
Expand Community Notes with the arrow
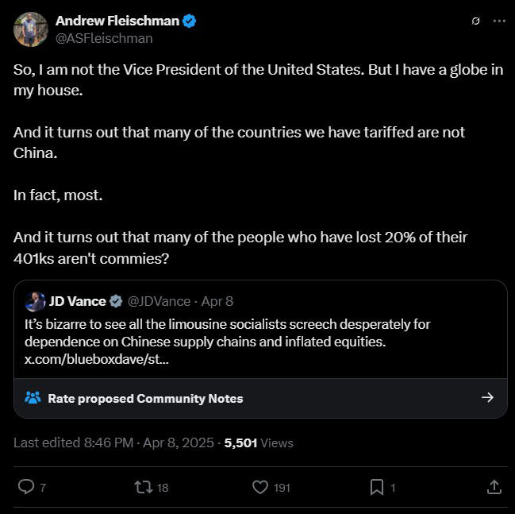coord(488,398)
